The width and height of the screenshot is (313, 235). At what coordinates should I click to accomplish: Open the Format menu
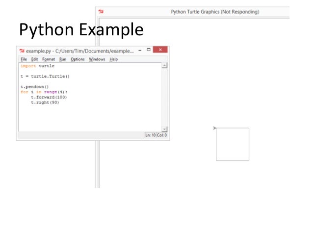tap(49, 59)
